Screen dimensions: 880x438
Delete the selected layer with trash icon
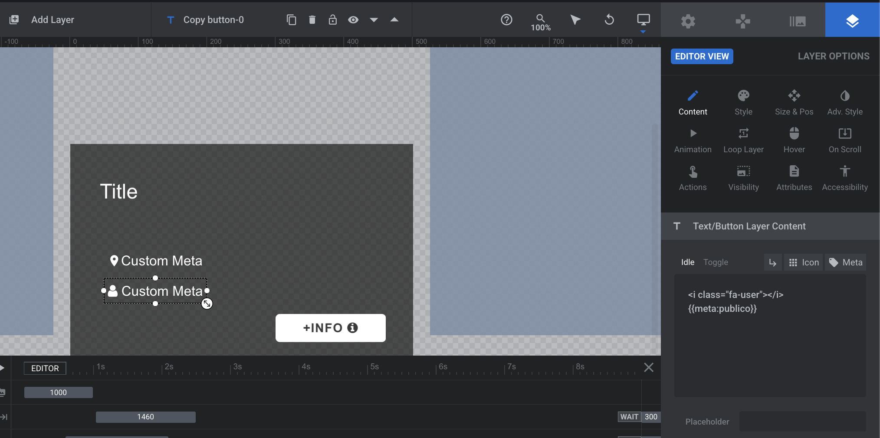pyautogui.click(x=312, y=20)
